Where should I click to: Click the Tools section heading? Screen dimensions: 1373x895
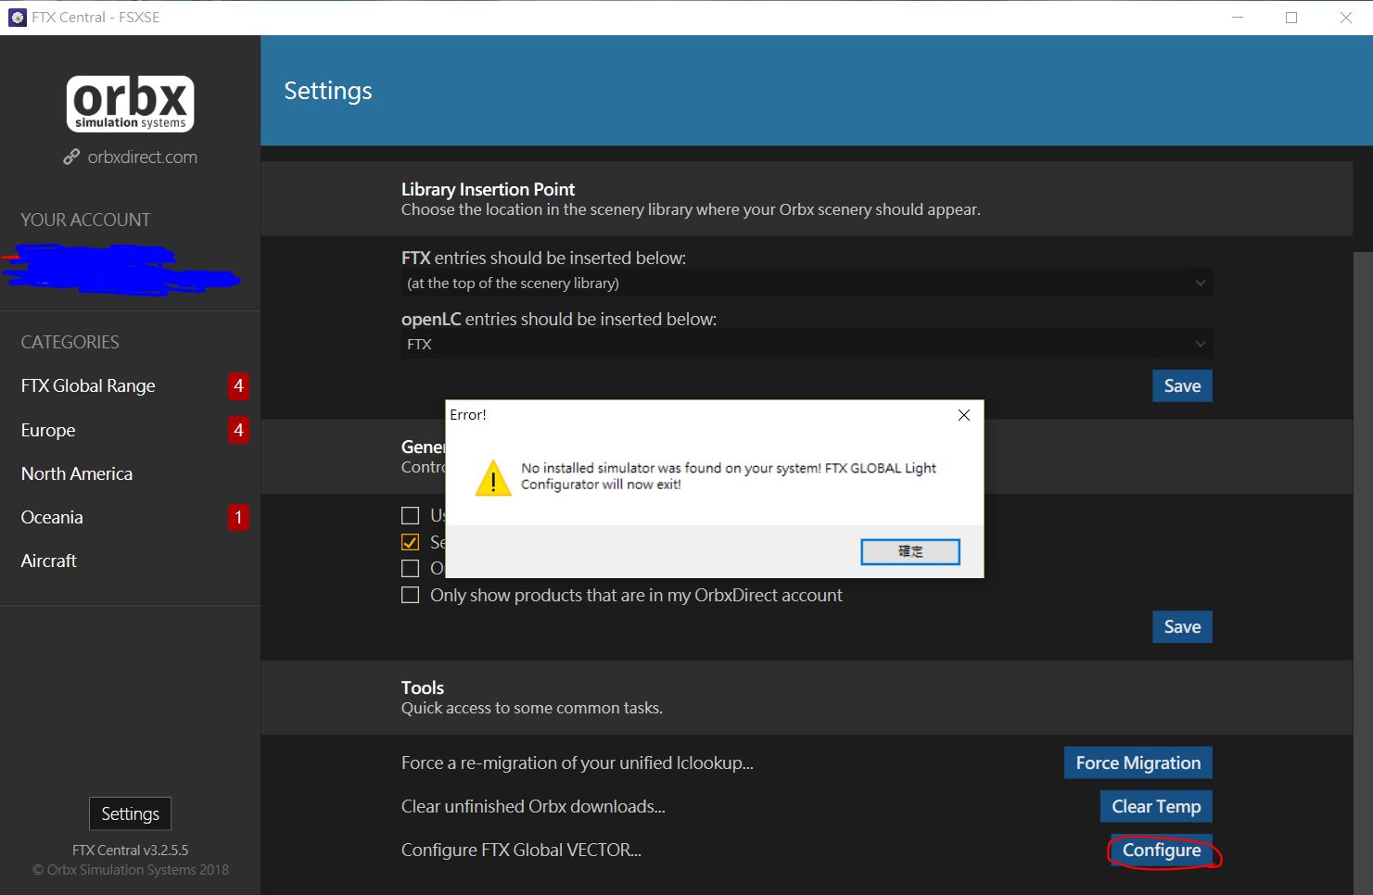point(423,687)
